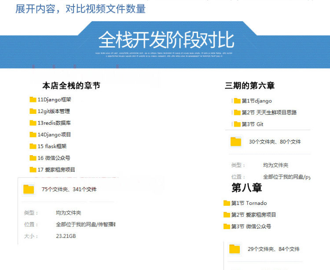Viewport: 330px width, 270px height.
Task: Click the folder icon beside 16 微信公众号
Action: [33, 158]
